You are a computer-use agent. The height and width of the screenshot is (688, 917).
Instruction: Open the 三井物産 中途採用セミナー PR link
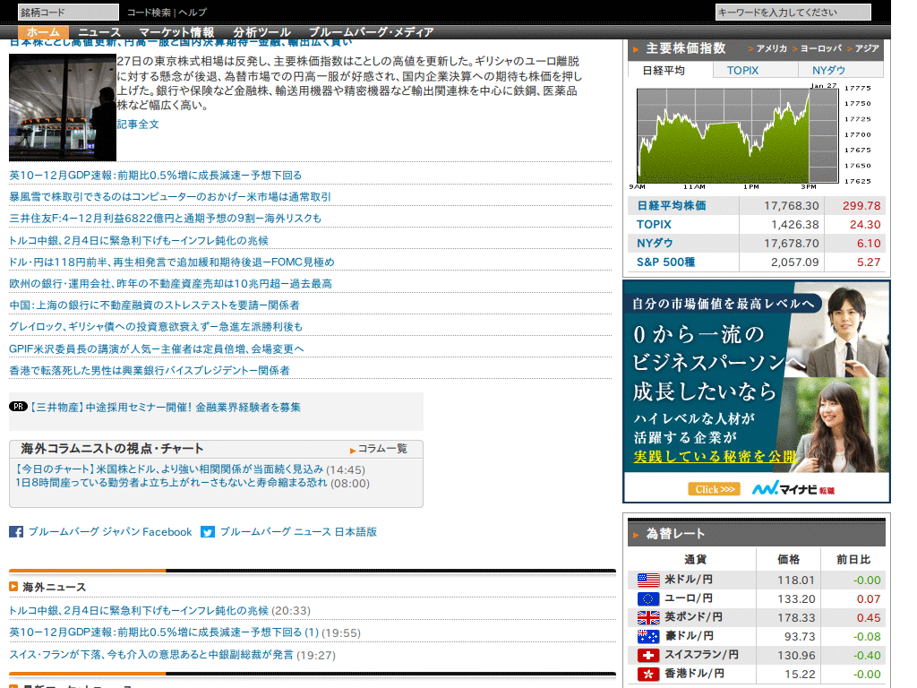(x=166, y=408)
